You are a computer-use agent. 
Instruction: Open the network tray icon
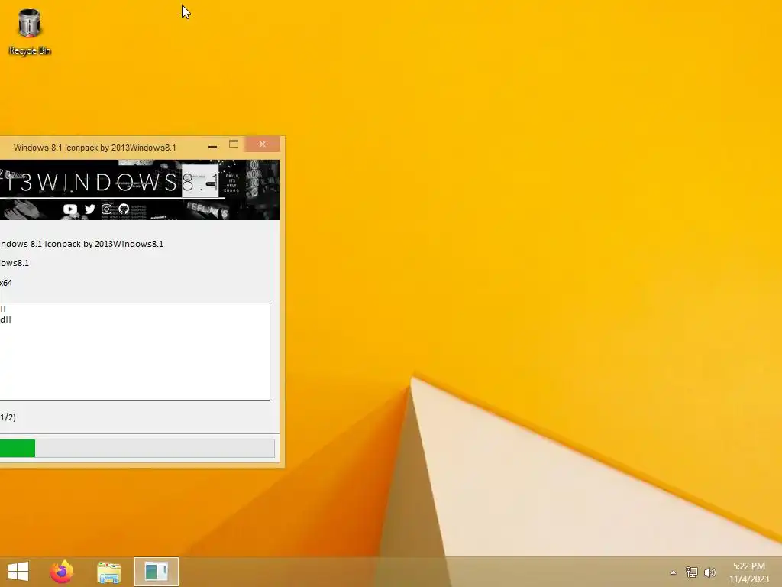(x=691, y=572)
